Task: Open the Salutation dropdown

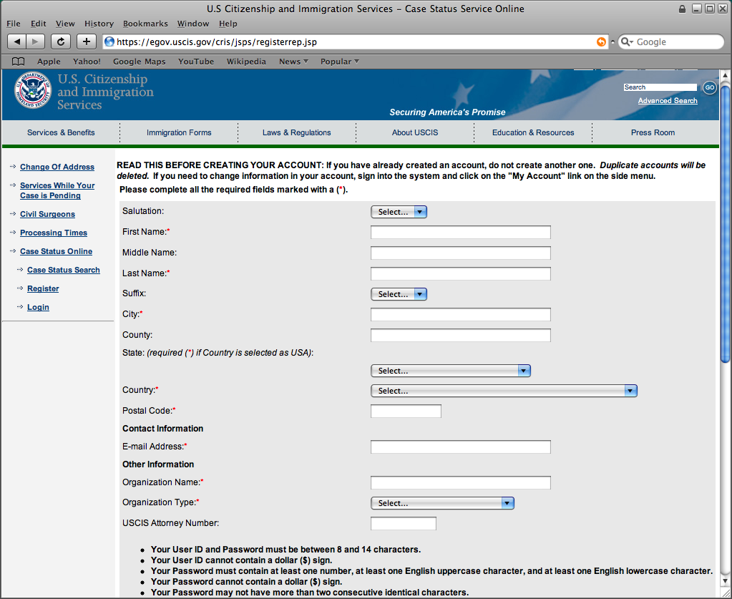Action: [399, 212]
